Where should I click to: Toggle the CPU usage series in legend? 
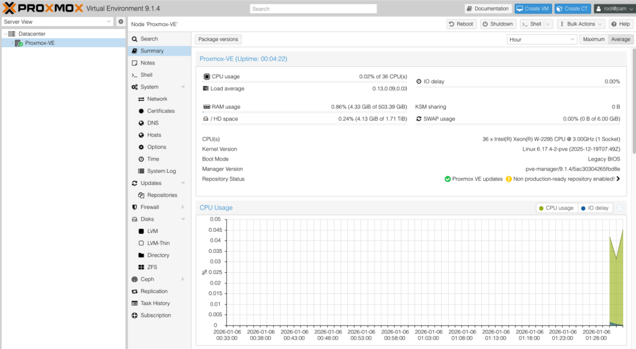click(x=556, y=208)
